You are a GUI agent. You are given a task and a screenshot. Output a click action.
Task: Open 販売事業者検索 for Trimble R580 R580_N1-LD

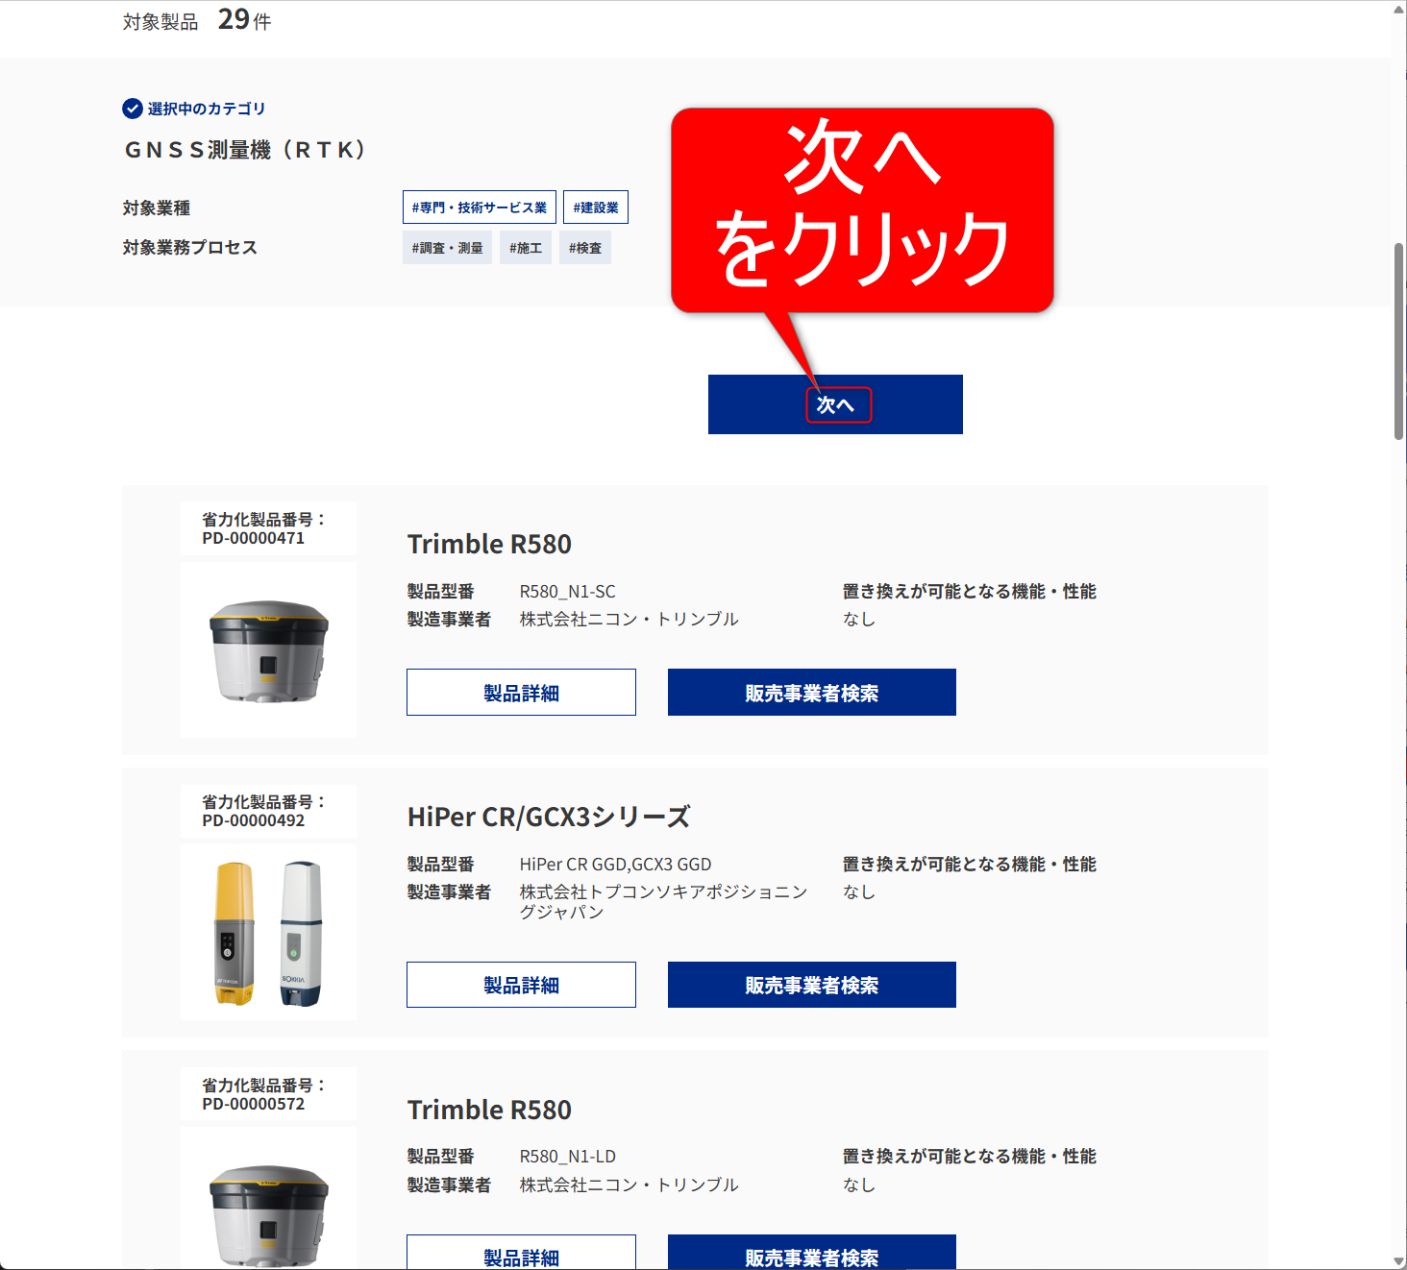[x=812, y=1253]
